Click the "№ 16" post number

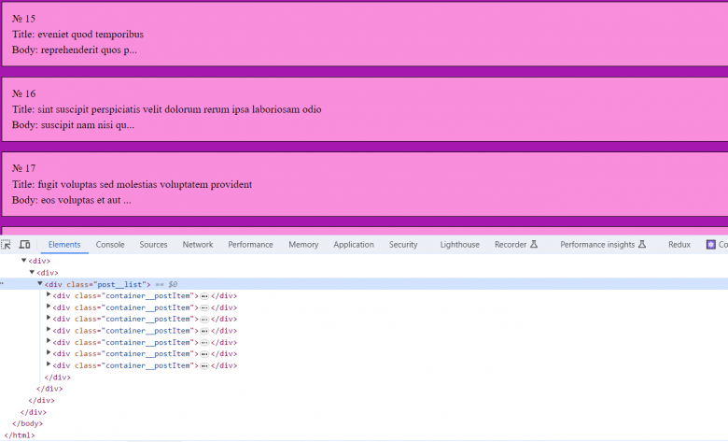23,93
